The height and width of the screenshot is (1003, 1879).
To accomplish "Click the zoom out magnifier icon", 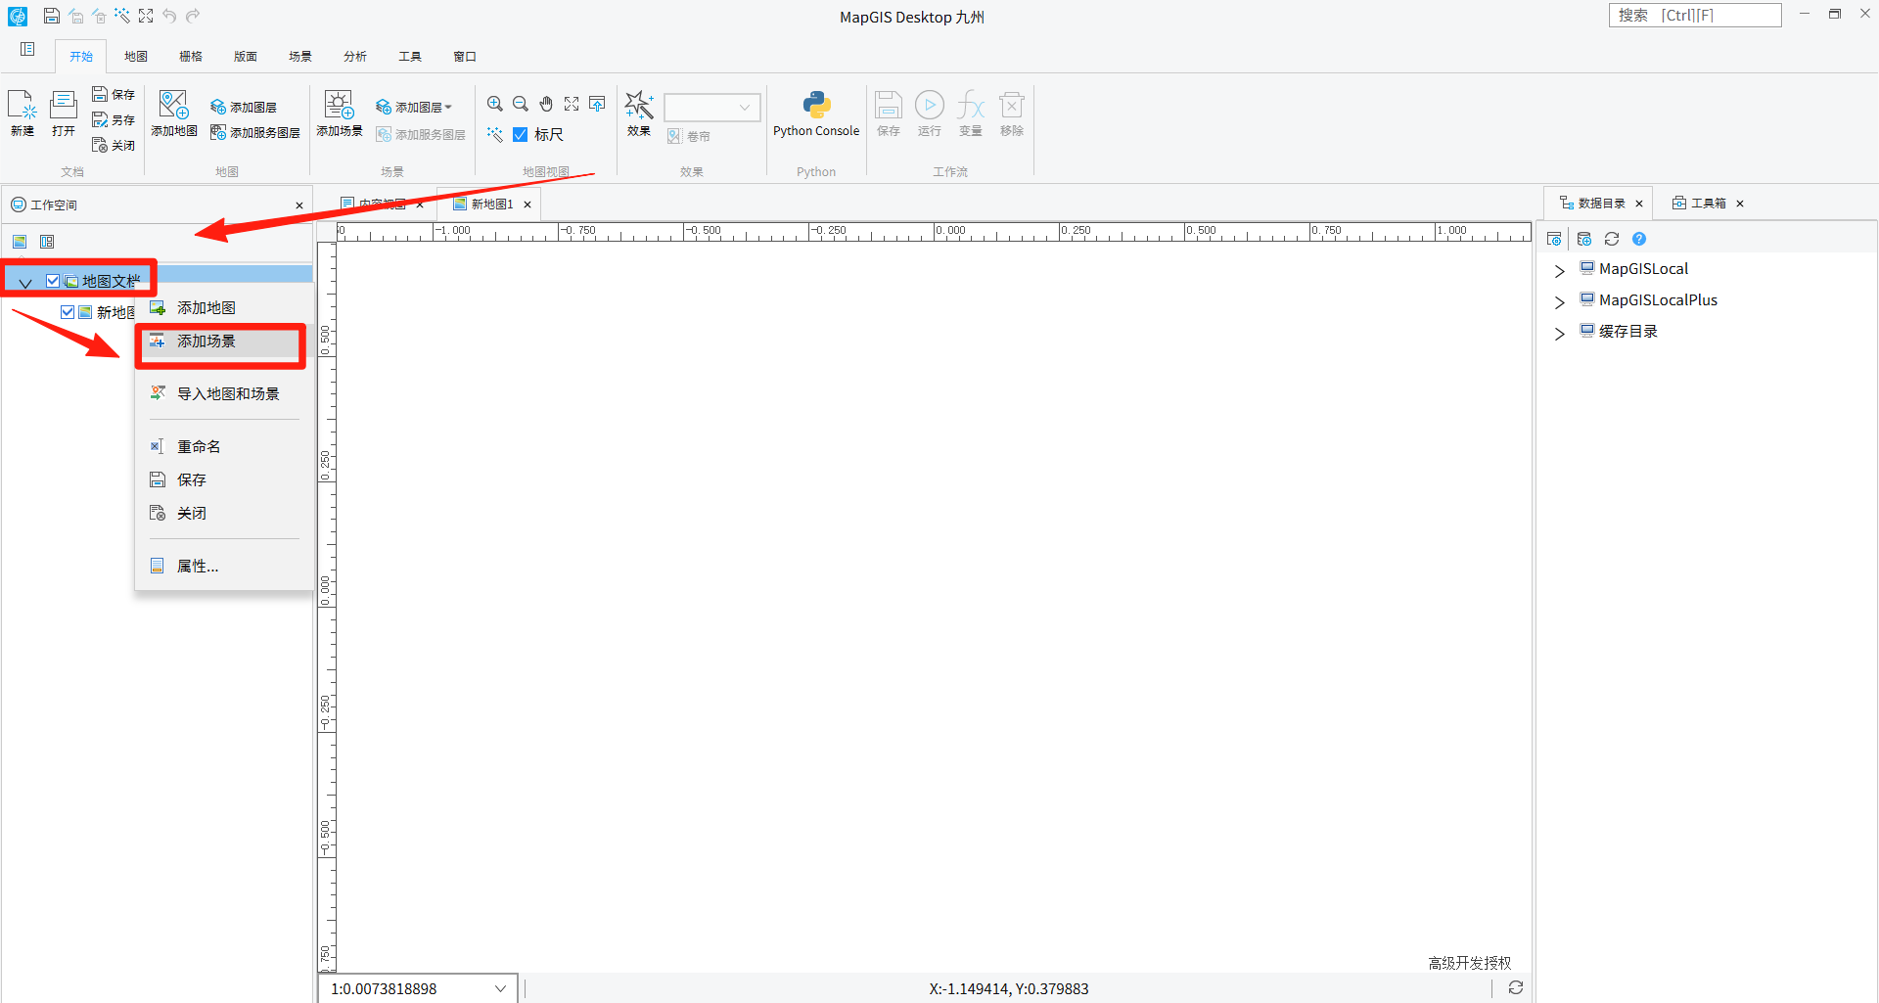I will tap(521, 104).
